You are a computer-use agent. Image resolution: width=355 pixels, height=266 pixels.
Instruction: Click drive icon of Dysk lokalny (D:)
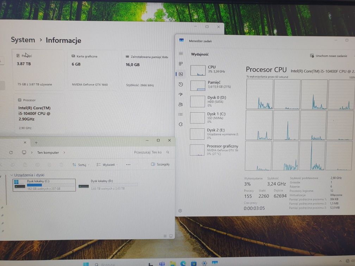tap(83, 186)
